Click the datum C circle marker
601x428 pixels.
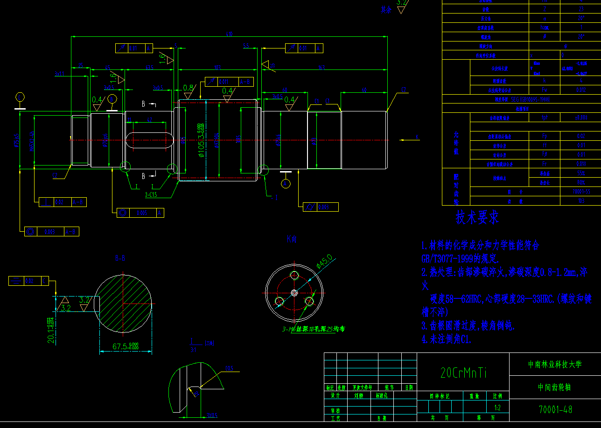[x=20, y=97]
